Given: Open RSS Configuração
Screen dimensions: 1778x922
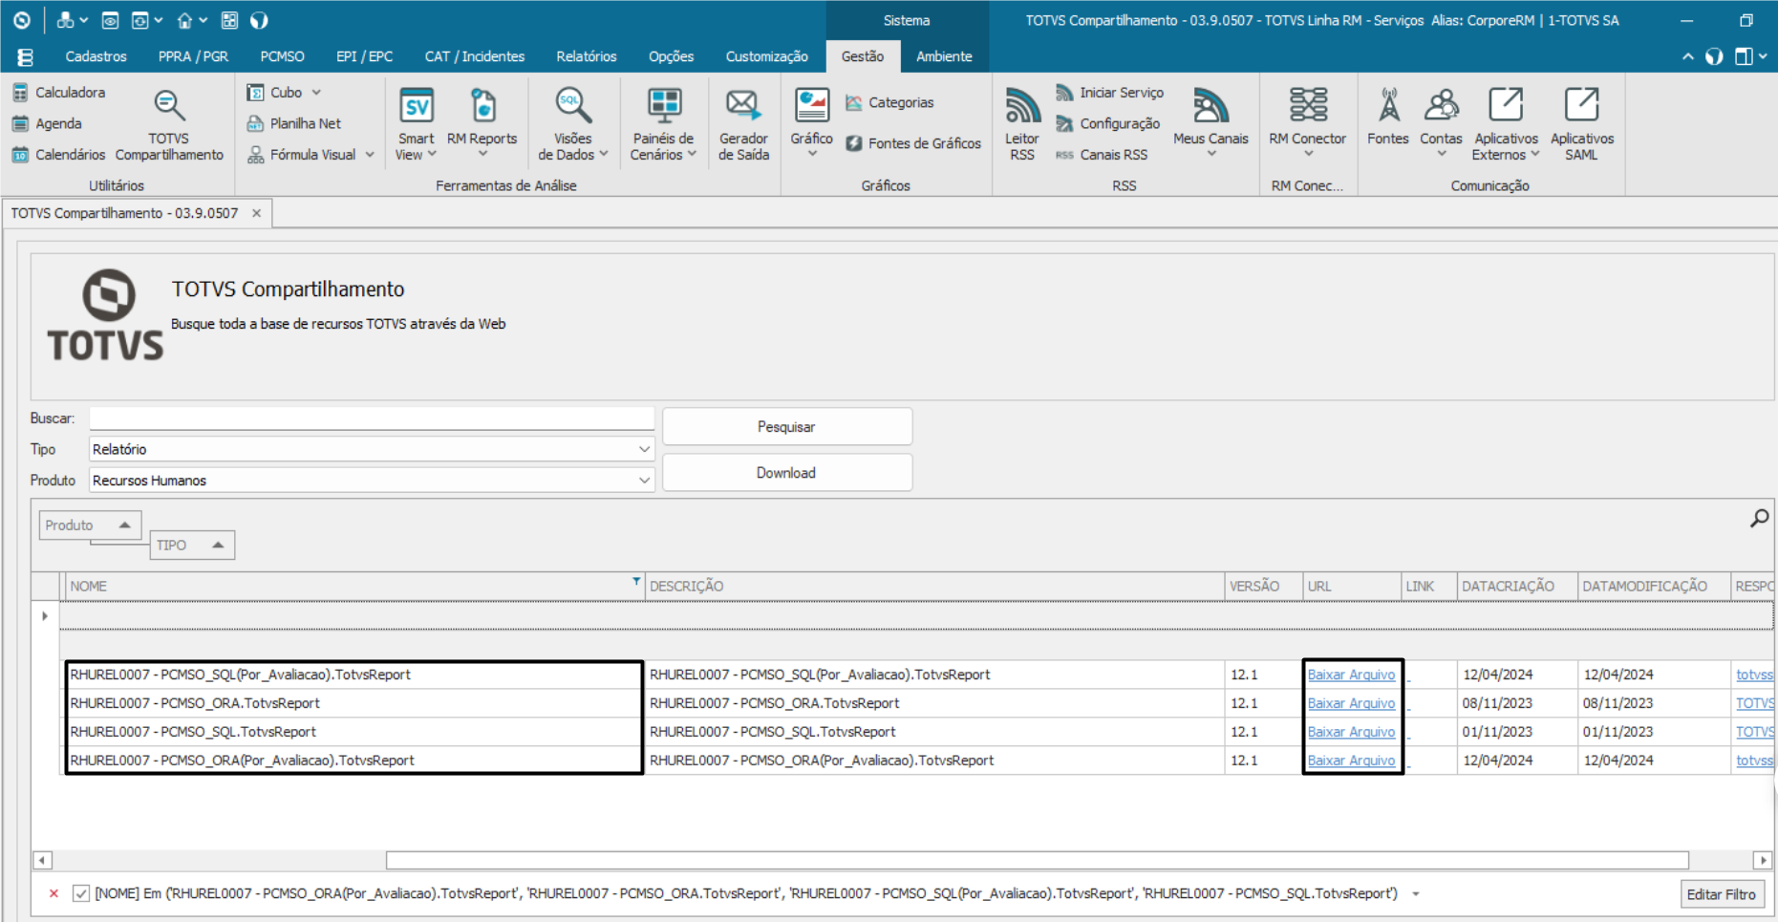Looking at the screenshot, I should 1107,123.
